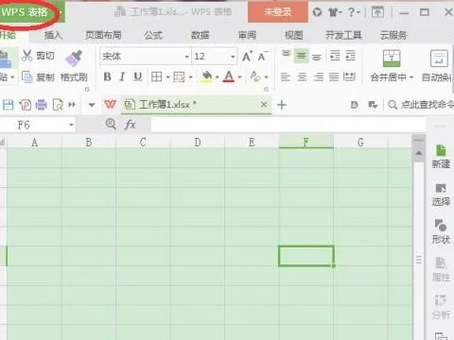Increase indent icon
454x340 pixels.
point(350,56)
